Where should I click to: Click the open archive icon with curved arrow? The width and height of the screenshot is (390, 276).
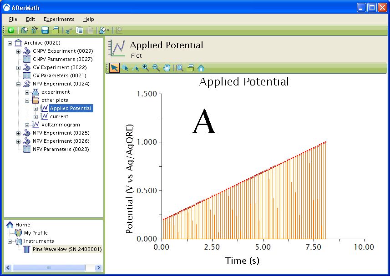(x=34, y=30)
